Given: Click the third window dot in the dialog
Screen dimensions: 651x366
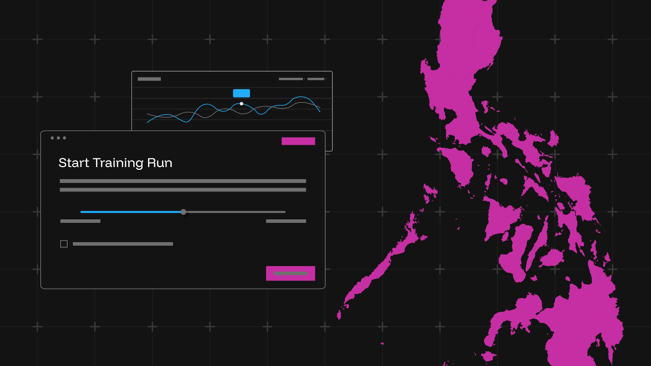Looking at the screenshot, I should coord(64,138).
